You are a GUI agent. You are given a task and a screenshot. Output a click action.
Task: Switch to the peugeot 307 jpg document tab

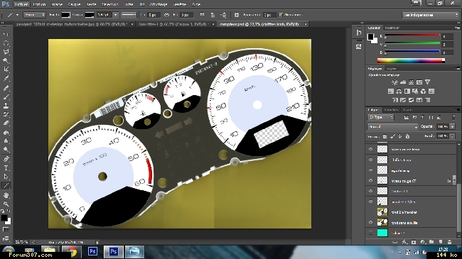(x=72, y=24)
